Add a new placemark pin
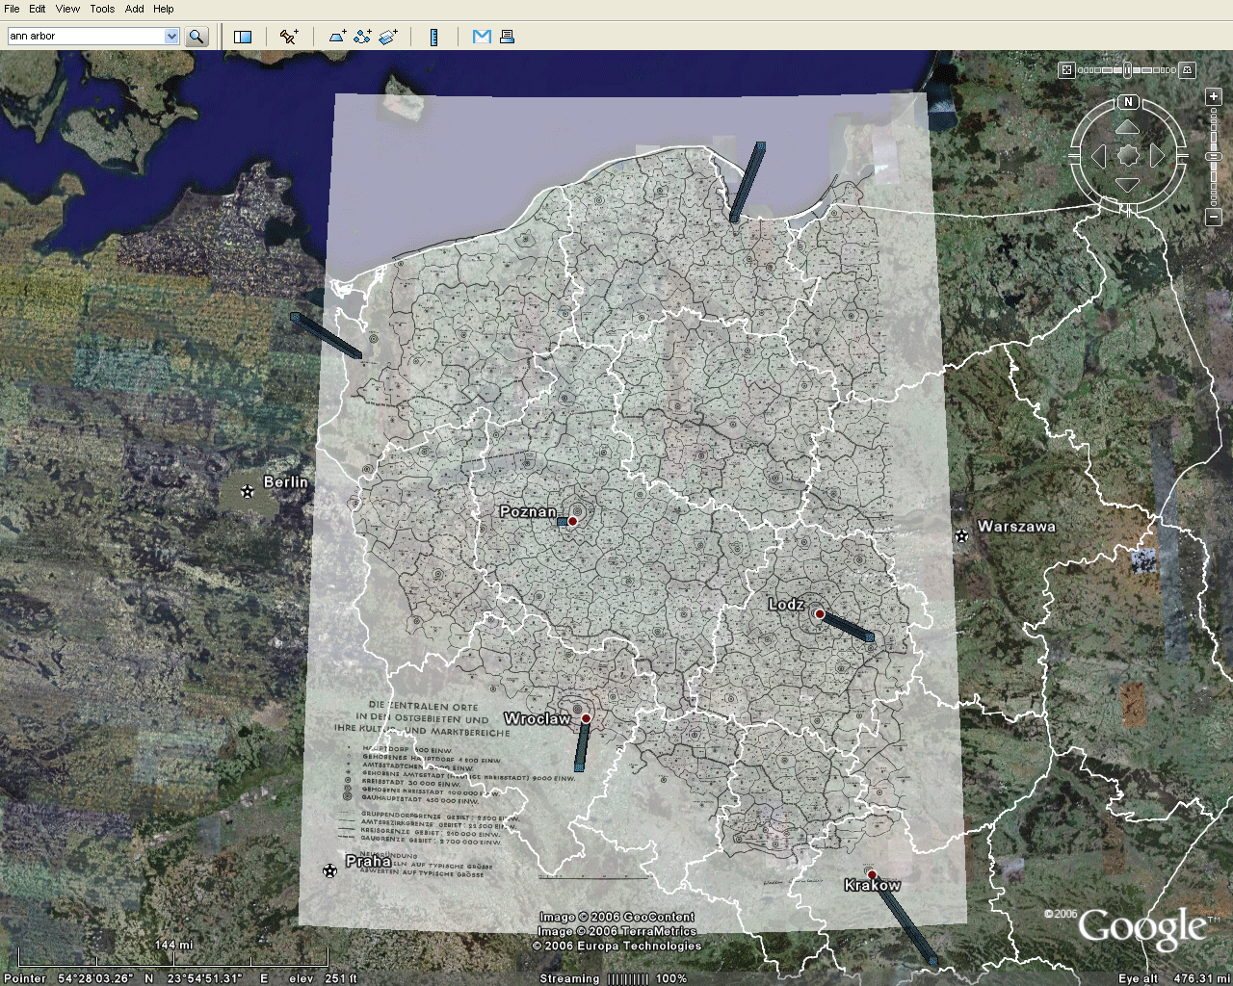Screen dimensions: 1233x986 tap(288, 37)
